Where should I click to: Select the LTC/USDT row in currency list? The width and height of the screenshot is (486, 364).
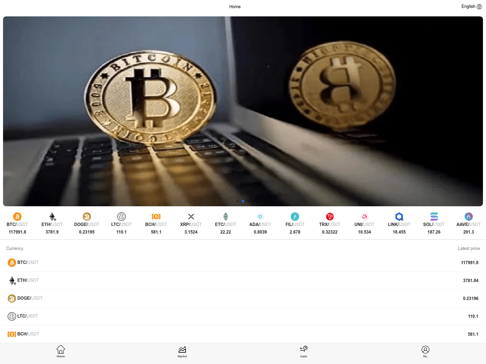click(x=243, y=316)
